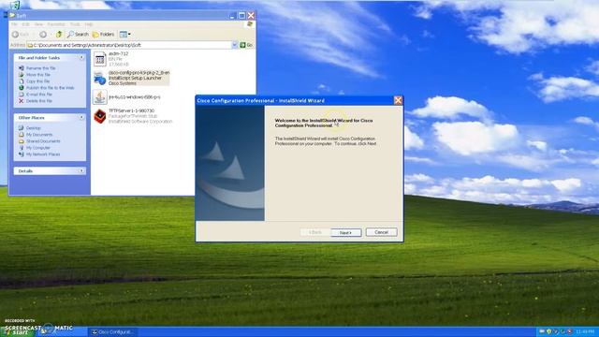This screenshot has height=337, width=599.
Task: Expand the Details panel
Action: [x=81, y=170]
